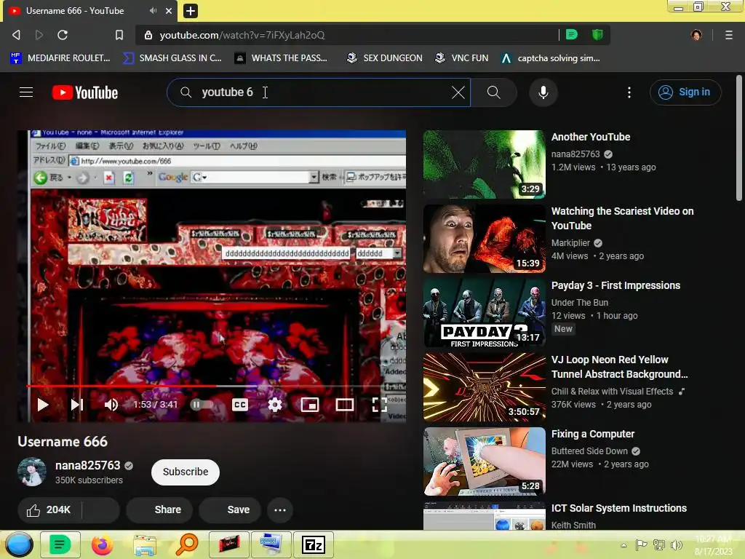Bookmark this page icon in toolbar

[119, 35]
